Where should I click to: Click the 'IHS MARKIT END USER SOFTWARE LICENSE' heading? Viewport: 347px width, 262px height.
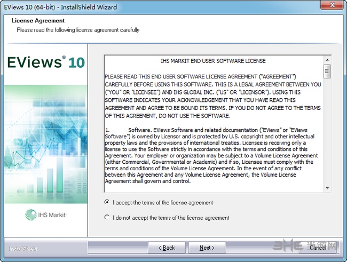coord(213,61)
